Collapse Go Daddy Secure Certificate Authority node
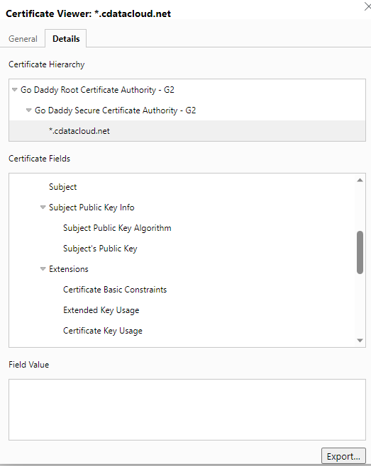 pyautogui.click(x=29, y=110)
